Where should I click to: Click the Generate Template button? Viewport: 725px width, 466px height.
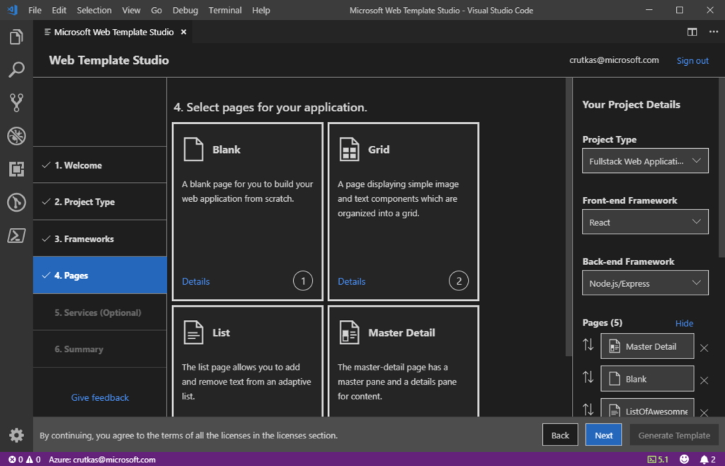(674, 435)
